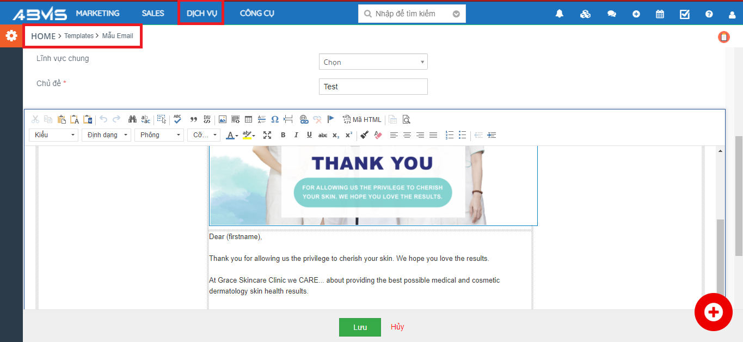Insert an image using the editor toolbar

(223, 119)
